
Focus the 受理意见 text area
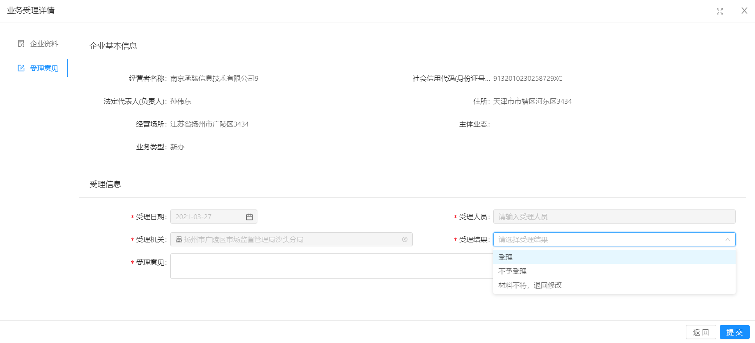(x=330, y=266)
